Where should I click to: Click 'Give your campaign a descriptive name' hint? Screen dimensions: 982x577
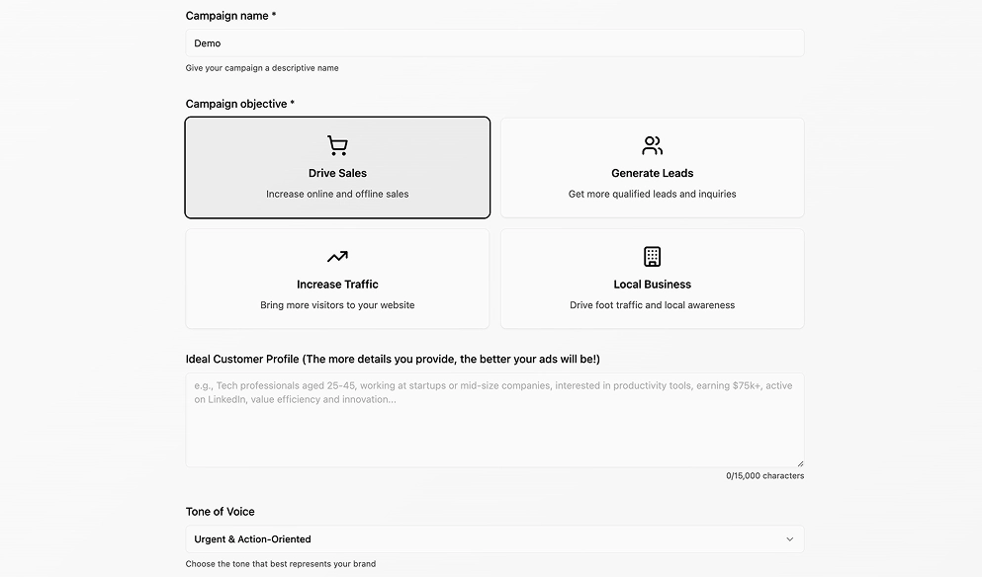point(262,68)
